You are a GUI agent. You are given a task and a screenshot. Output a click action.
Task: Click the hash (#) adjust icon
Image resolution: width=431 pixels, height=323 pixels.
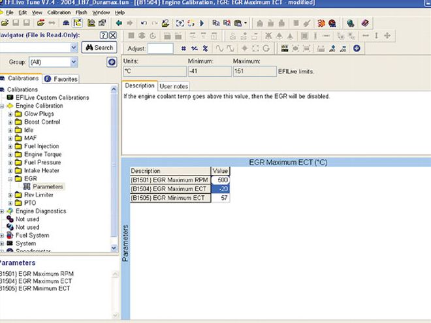coord(184,49)
